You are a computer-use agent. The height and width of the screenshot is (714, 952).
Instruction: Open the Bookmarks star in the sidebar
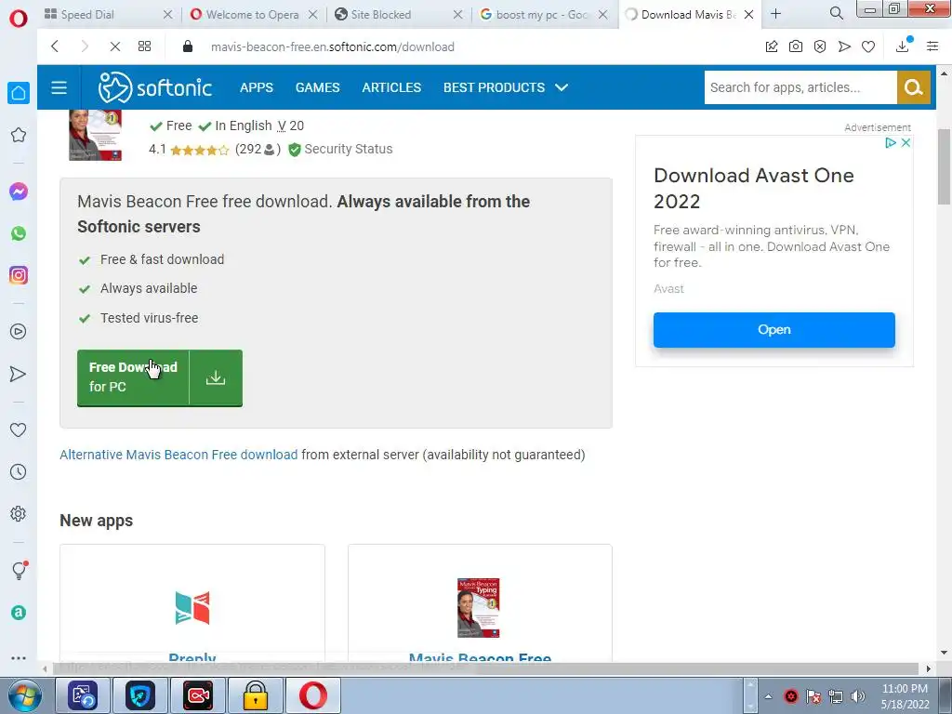[x=19, y=135]
